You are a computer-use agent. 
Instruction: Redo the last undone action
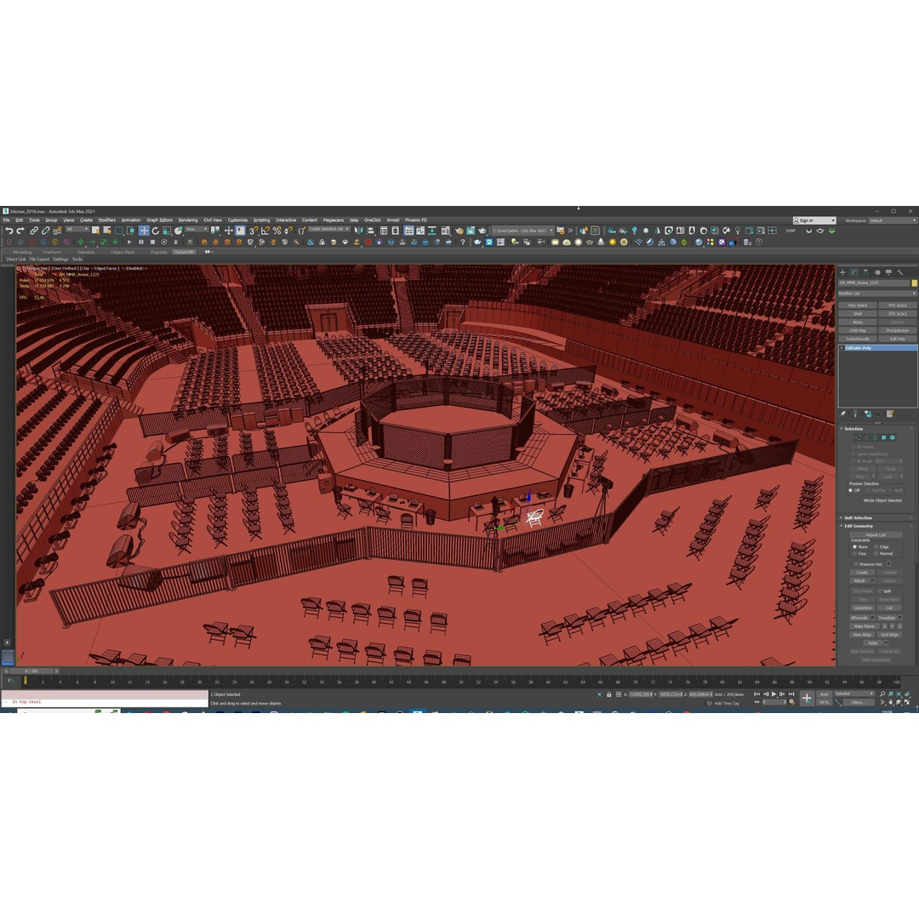(x=20, y=231)
